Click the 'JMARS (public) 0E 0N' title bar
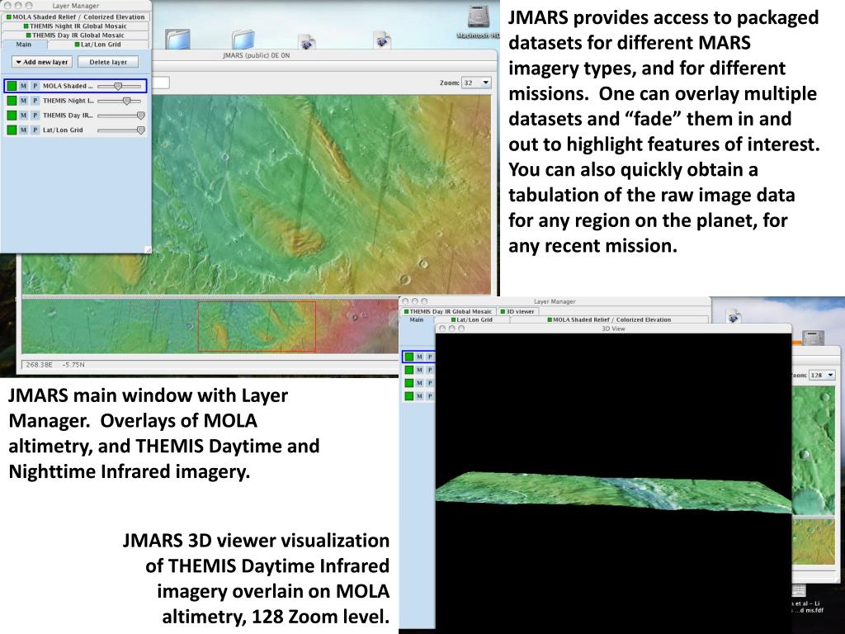The width and height of the screenshot is (845, 634). (256, 55)
